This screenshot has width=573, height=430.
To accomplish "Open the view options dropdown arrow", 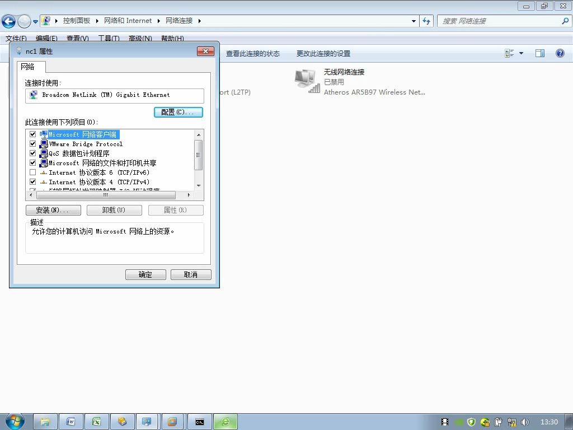I will click(x=521, y=53).
